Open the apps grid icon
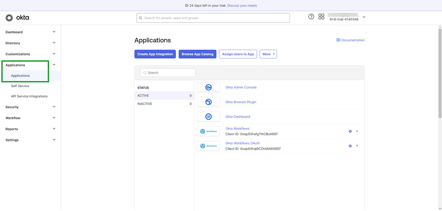Image resolution: width=442 pixels, height=211 pixels. pos(321,17)
